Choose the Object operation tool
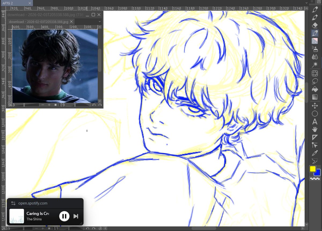 pos(315,145)
